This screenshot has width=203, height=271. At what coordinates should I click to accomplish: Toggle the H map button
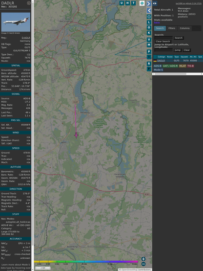coord(127,3)
